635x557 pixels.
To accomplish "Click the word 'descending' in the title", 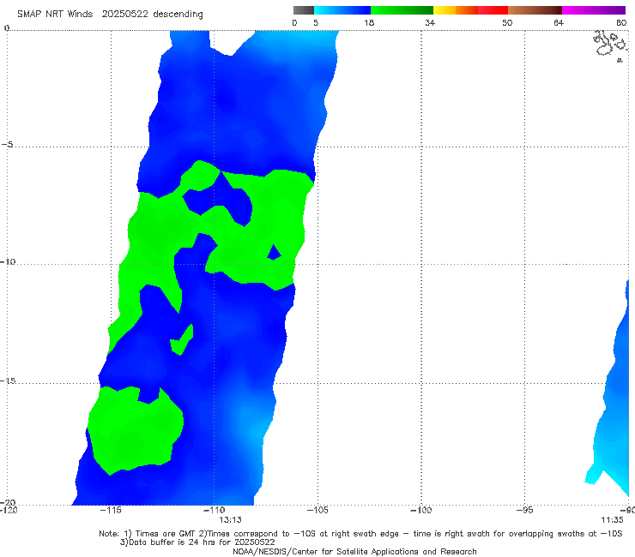I will [178, 15].
